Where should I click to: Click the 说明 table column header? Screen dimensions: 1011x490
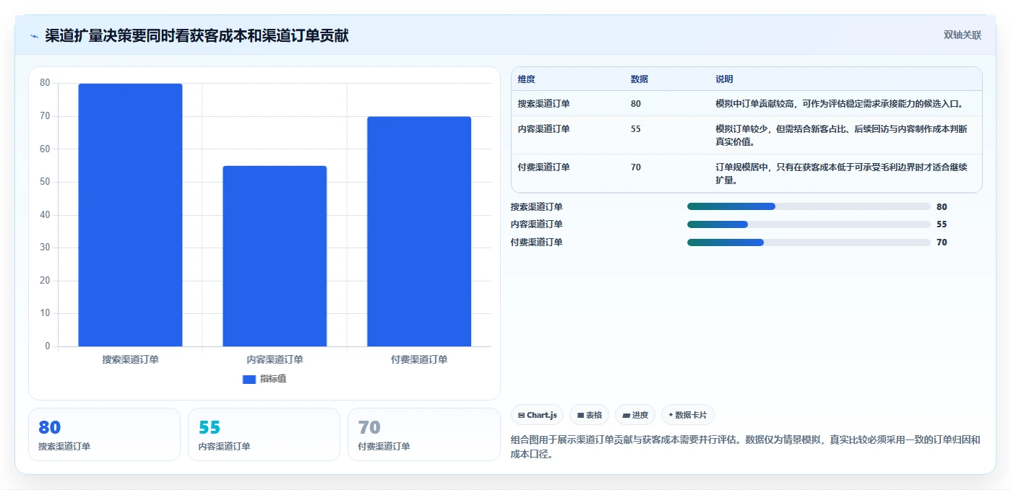(x=724, y=79)
